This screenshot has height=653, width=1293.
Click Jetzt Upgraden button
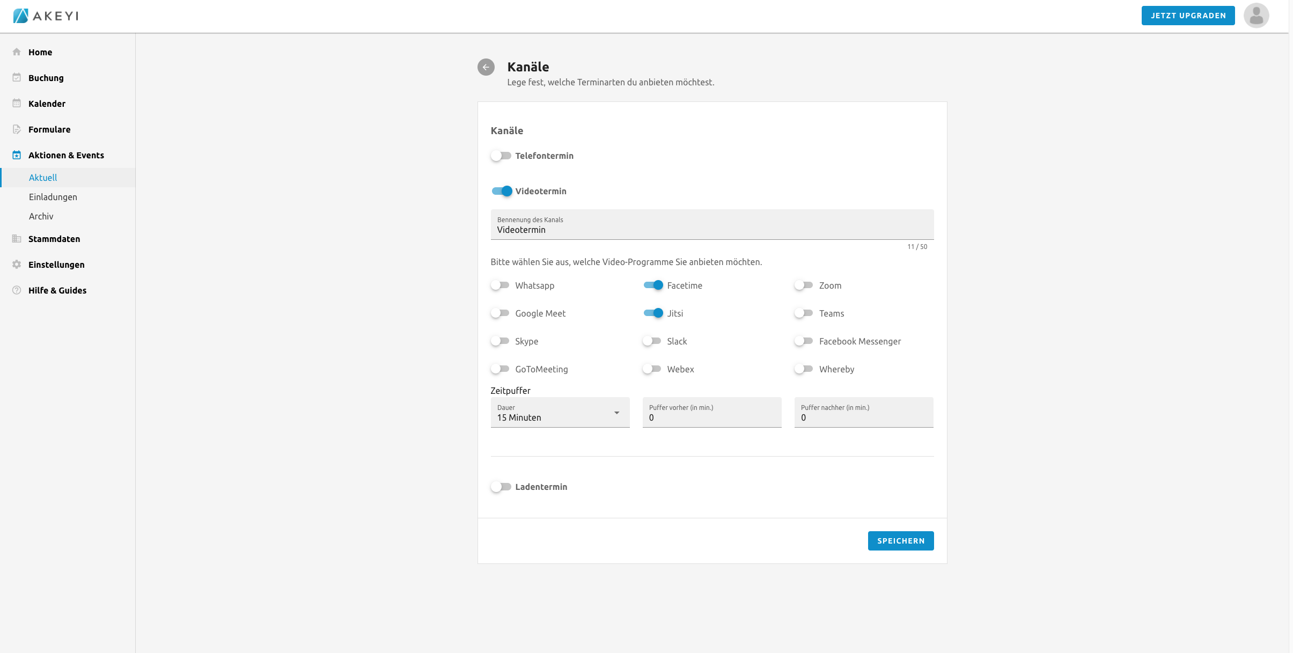[x=1188, y=16]
